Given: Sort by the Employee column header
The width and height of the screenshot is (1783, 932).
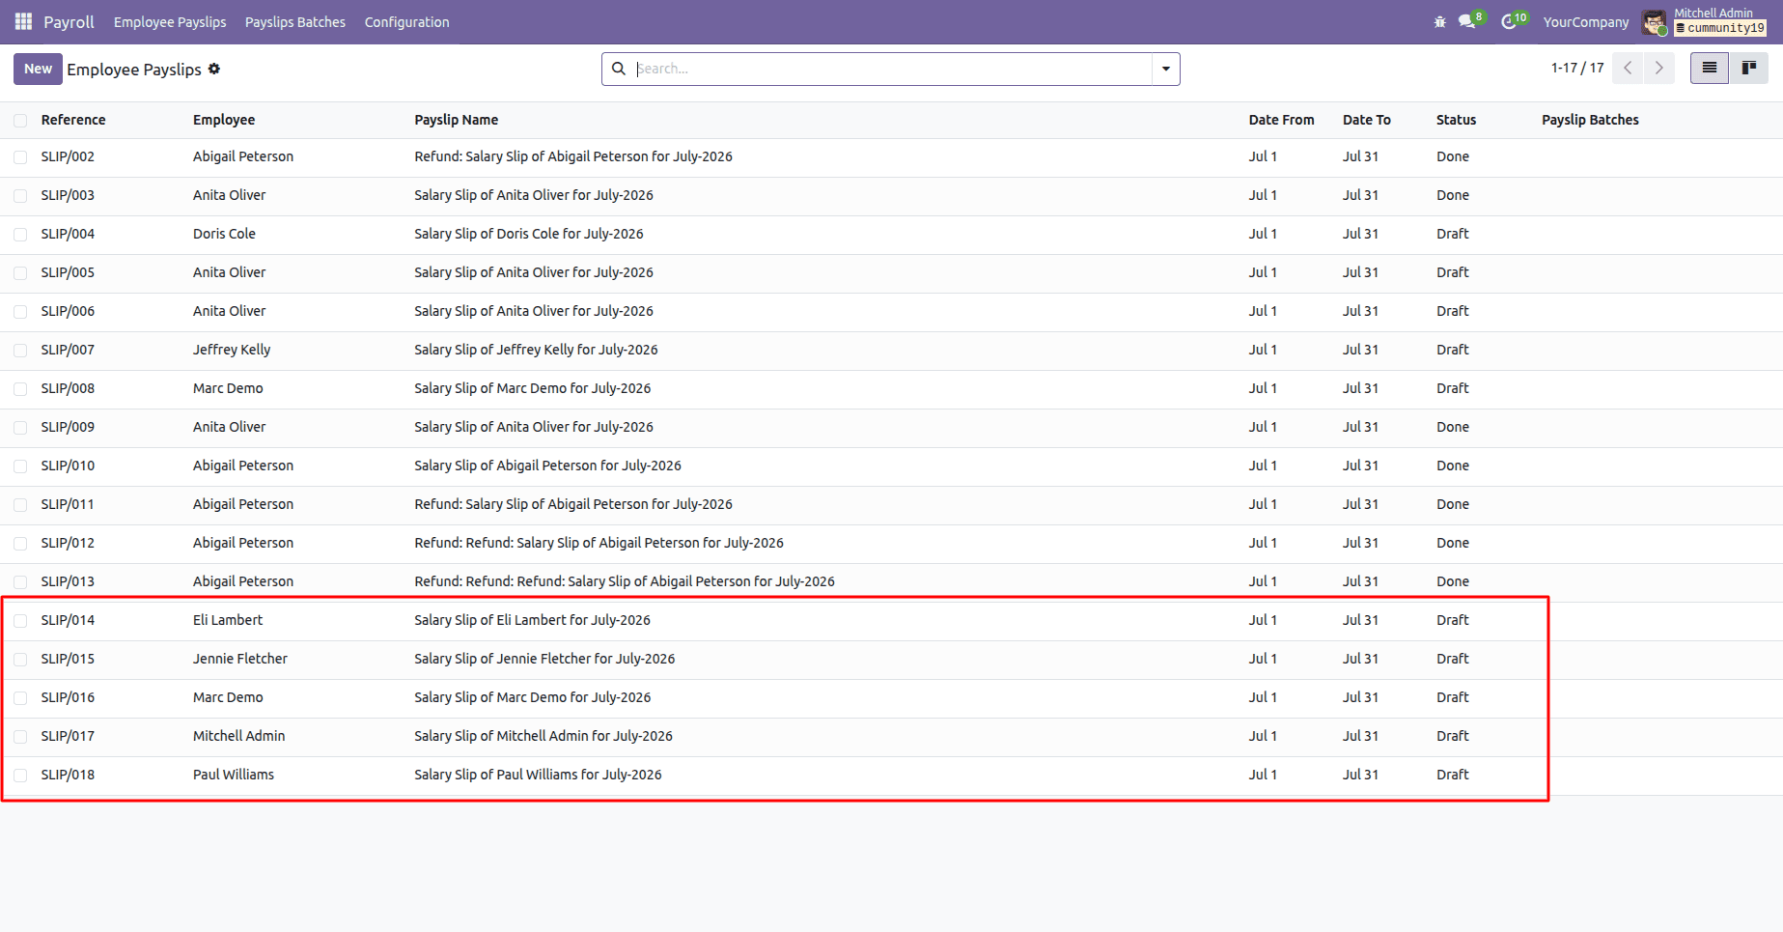Looking at the screenshot, I should [x=224, y=120].
